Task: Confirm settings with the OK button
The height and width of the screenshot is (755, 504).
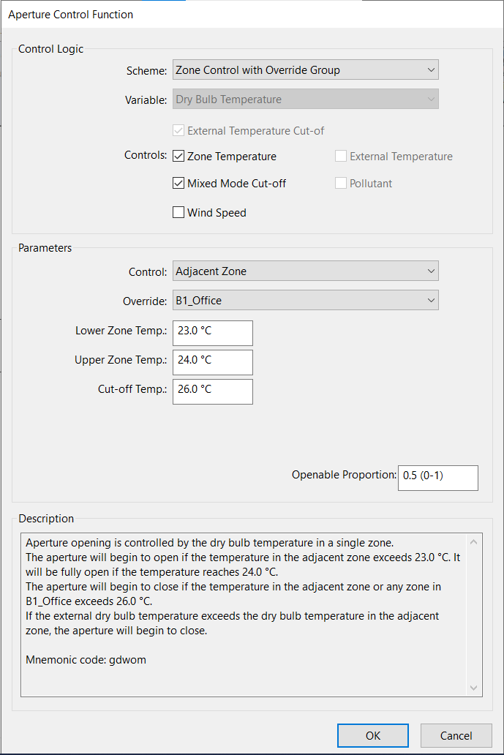Action: click(373, 736)
